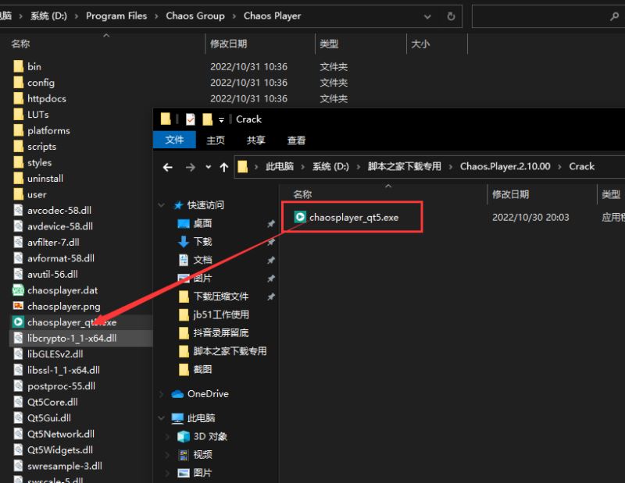The width and height of the screenshot is (625, 483).
Task: Open address bar history dropdown in back window
Action: [427, 16]
